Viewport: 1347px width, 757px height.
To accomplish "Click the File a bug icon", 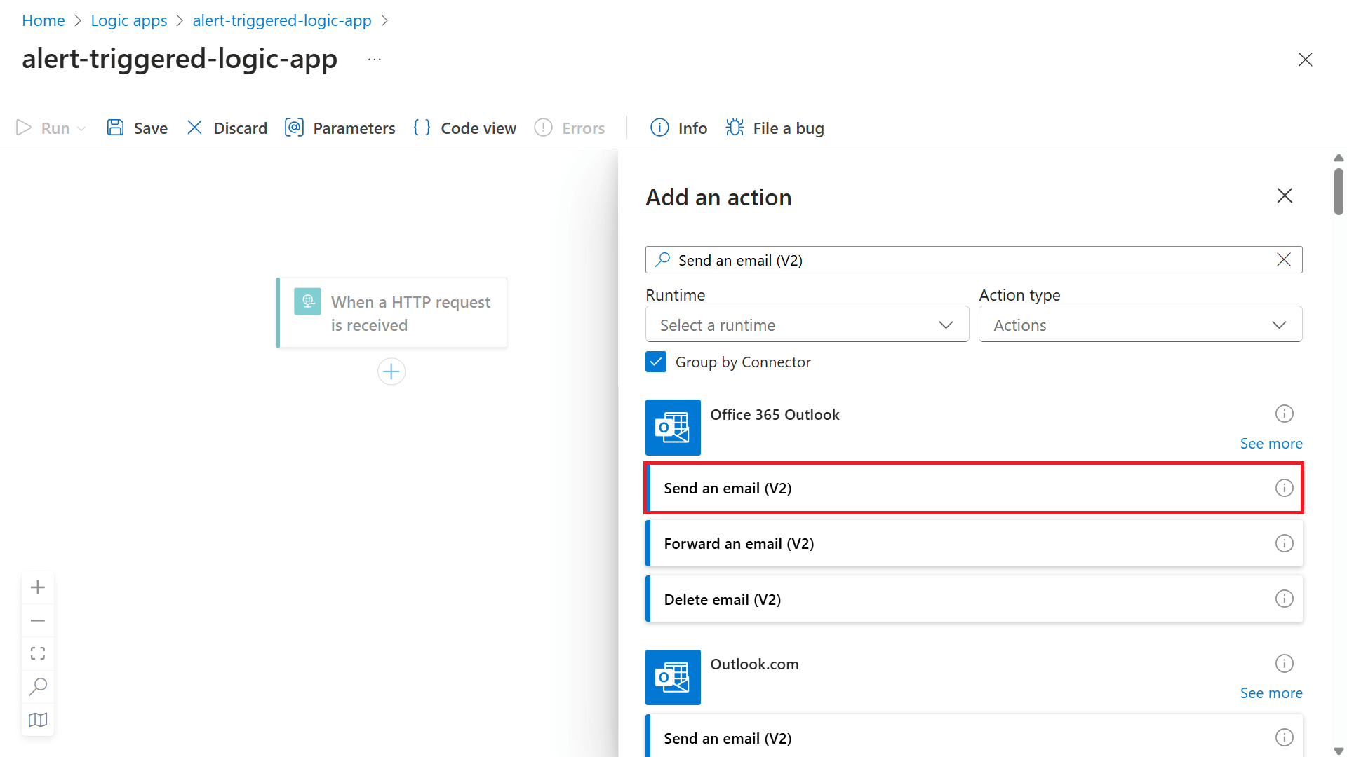I will [x=735, y=128].
